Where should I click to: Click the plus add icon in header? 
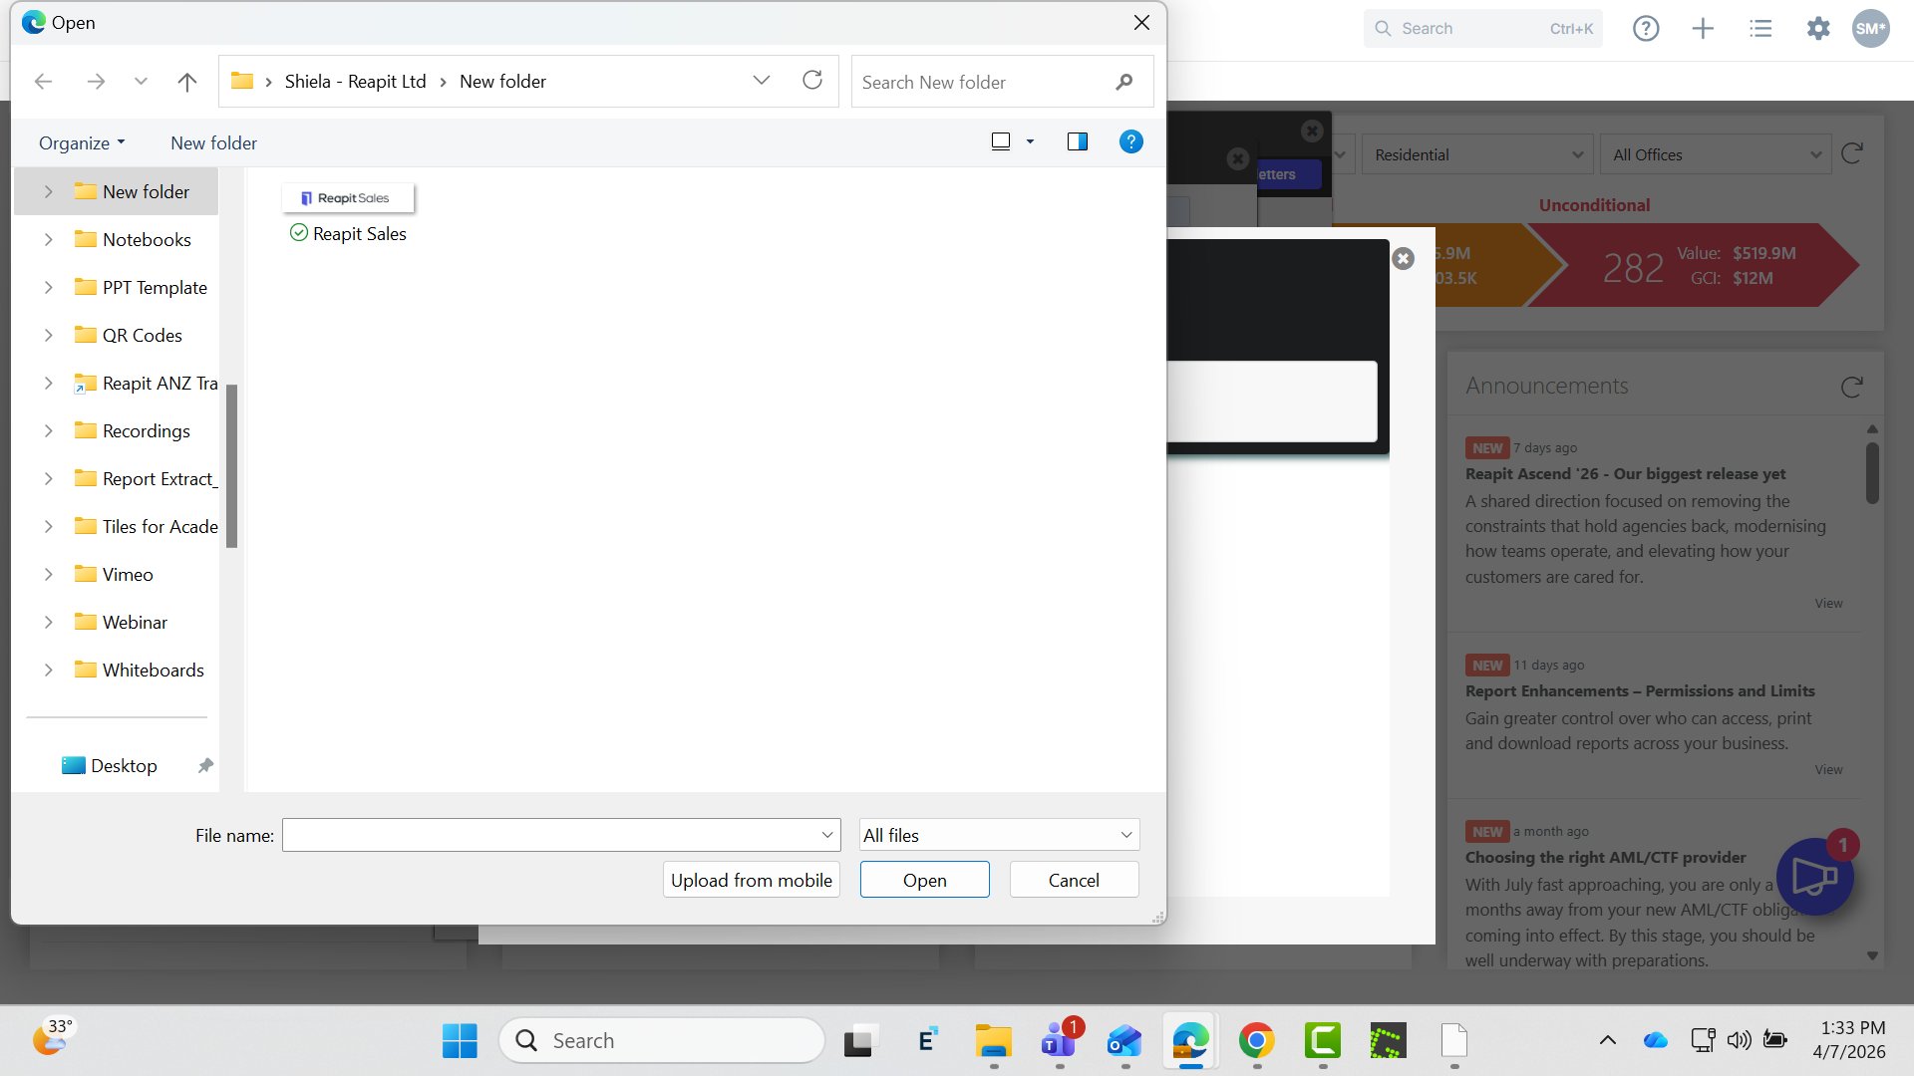(x=1704, y=29)
